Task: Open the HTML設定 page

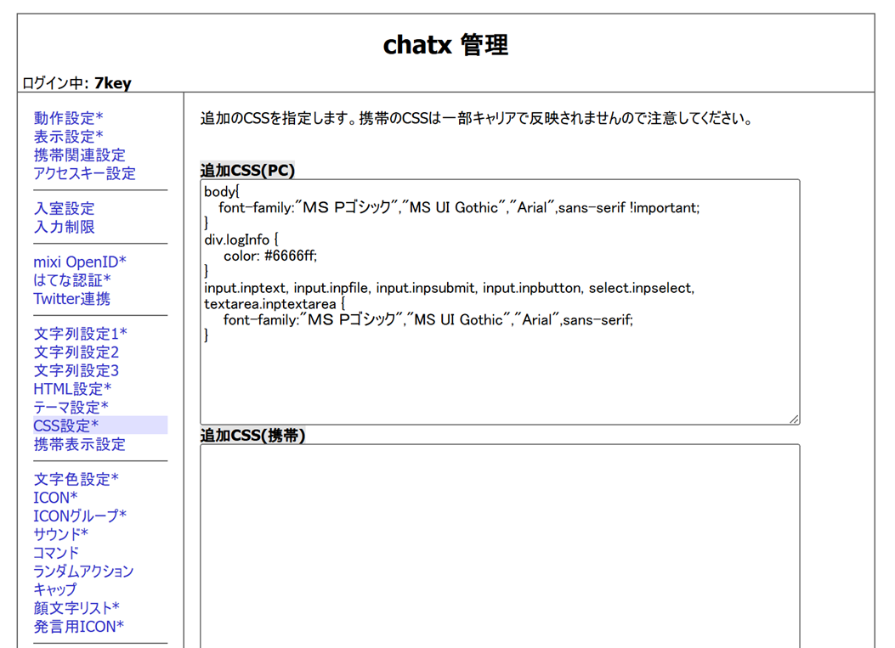Action: click(72, 389)
